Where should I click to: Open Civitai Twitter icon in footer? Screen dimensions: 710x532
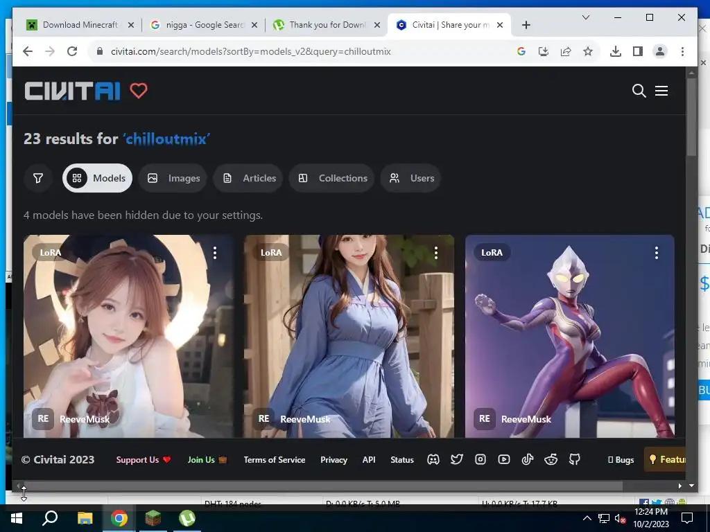pos(457,460)
